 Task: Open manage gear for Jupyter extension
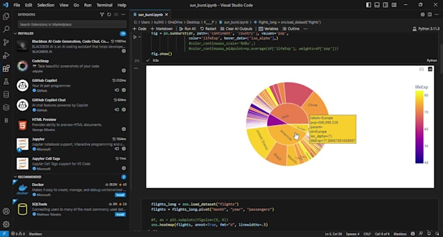(x=124, y=148)
